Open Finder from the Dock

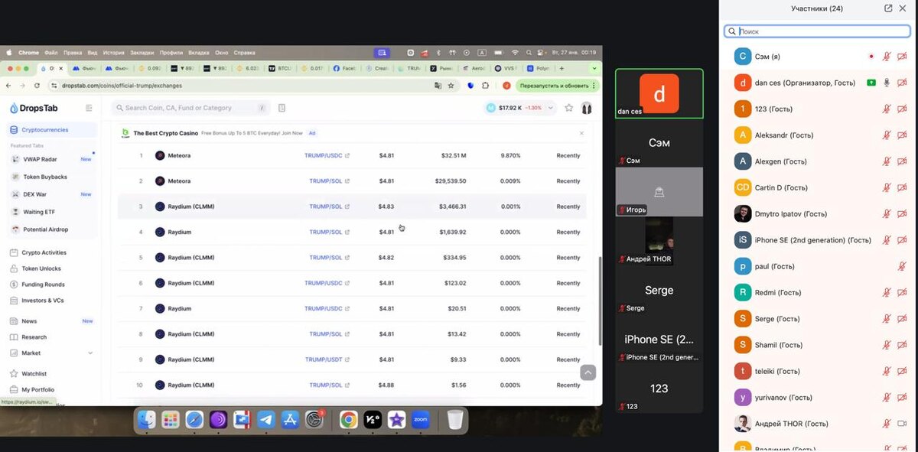147,419
